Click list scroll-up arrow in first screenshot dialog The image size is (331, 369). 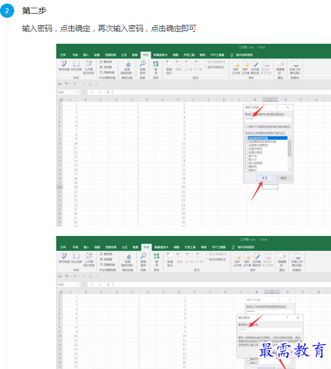pos(290,138)
